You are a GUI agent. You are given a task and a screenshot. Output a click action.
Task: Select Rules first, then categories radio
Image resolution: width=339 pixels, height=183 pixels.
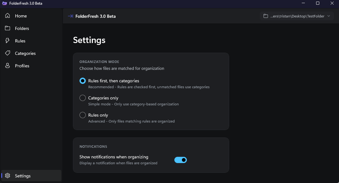coord(83,81)
